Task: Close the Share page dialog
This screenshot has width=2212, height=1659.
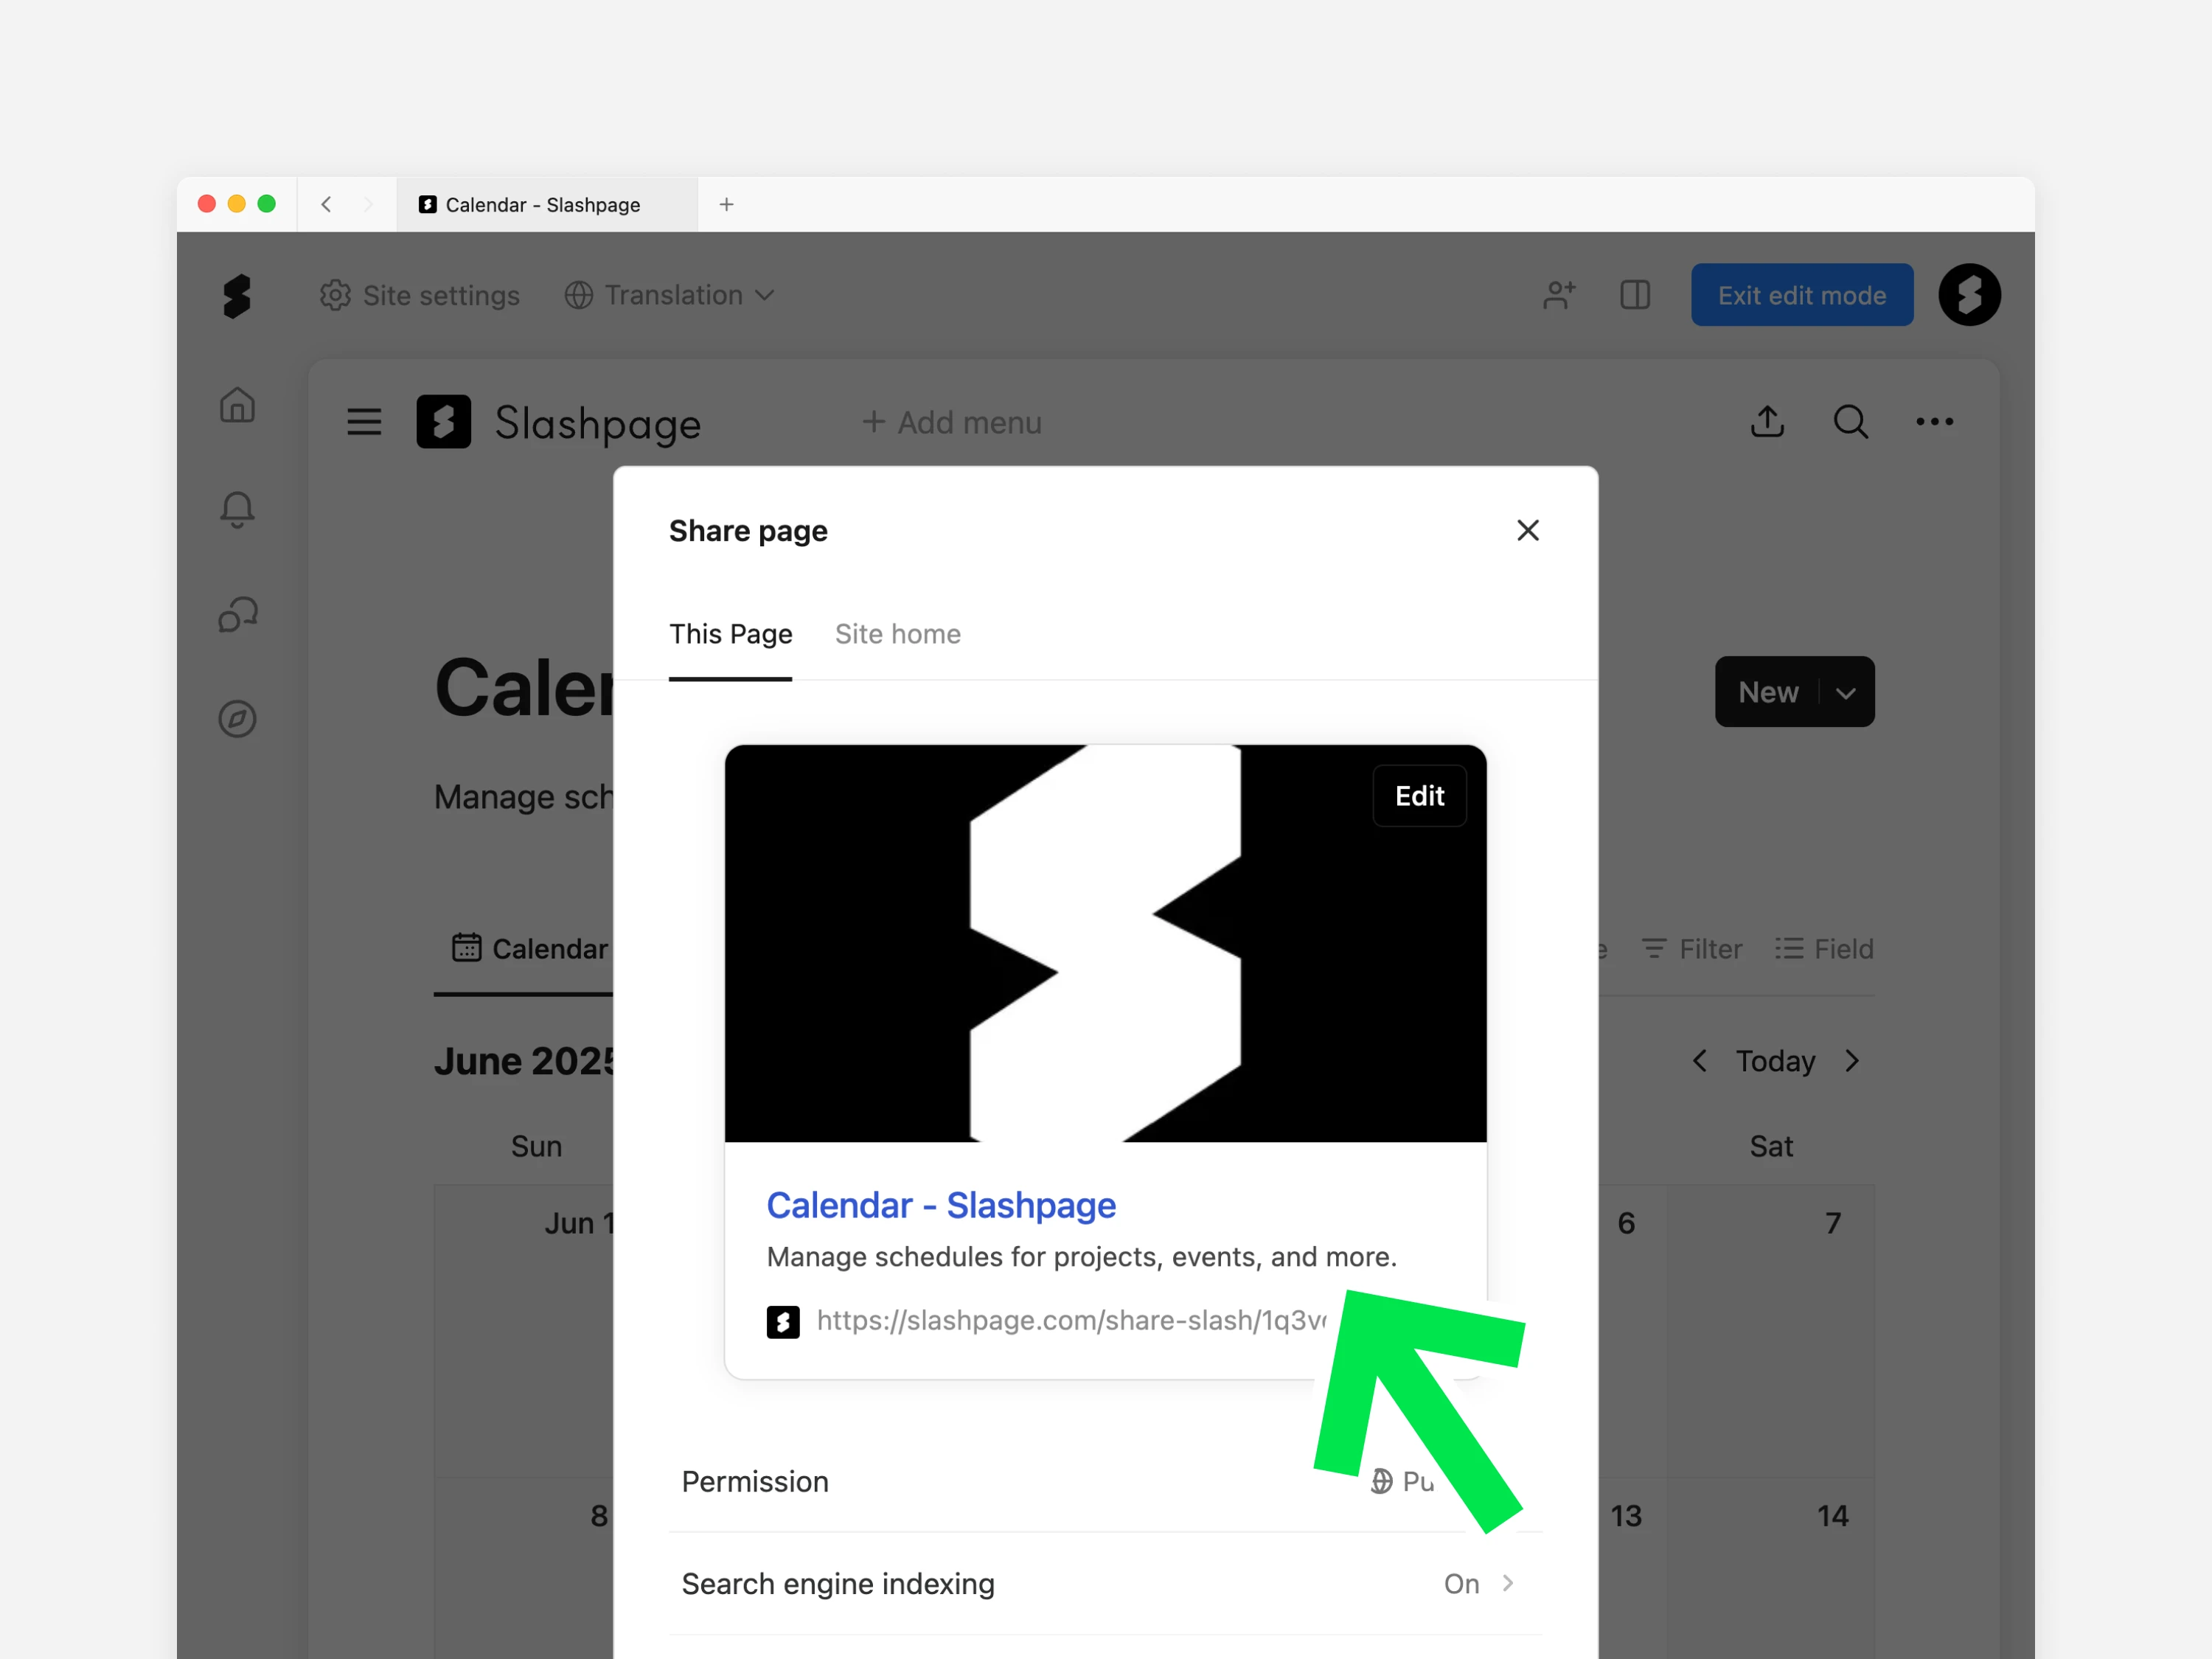Action: (1527, 530)
